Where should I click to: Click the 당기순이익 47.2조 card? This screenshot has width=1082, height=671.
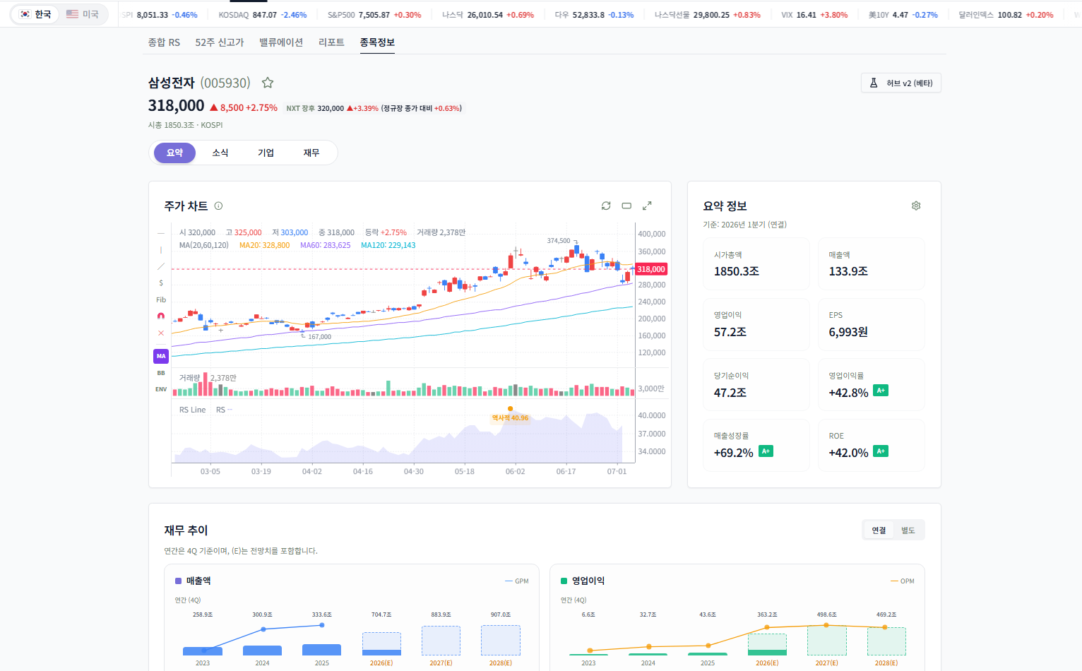pyautogui.click(x=756, y=385)
